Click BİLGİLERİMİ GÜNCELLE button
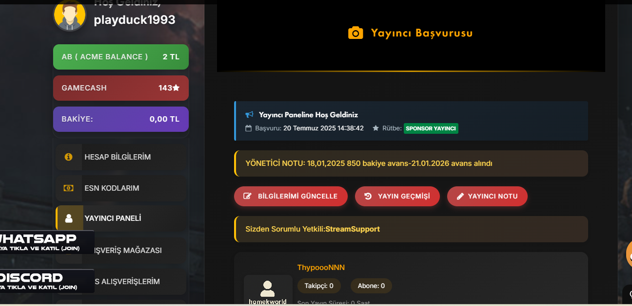This screenshot has width=632, height=306. tap(291, 196)
